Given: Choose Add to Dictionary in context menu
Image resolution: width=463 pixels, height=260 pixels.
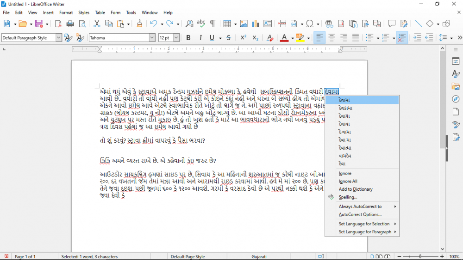Looking at the screenshot, I should 363,189.
